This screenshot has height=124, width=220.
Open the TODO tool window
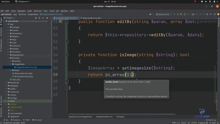(26, 120)
